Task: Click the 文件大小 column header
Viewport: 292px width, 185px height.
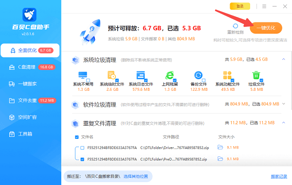Action: [x=226, y=137]
